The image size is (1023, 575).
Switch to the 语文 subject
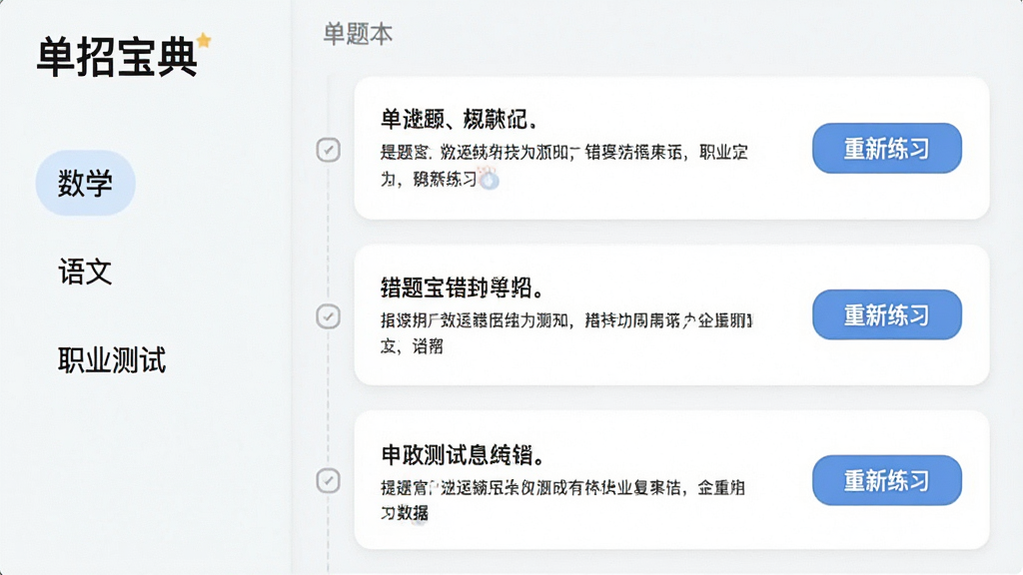click(x=86, y=272)
